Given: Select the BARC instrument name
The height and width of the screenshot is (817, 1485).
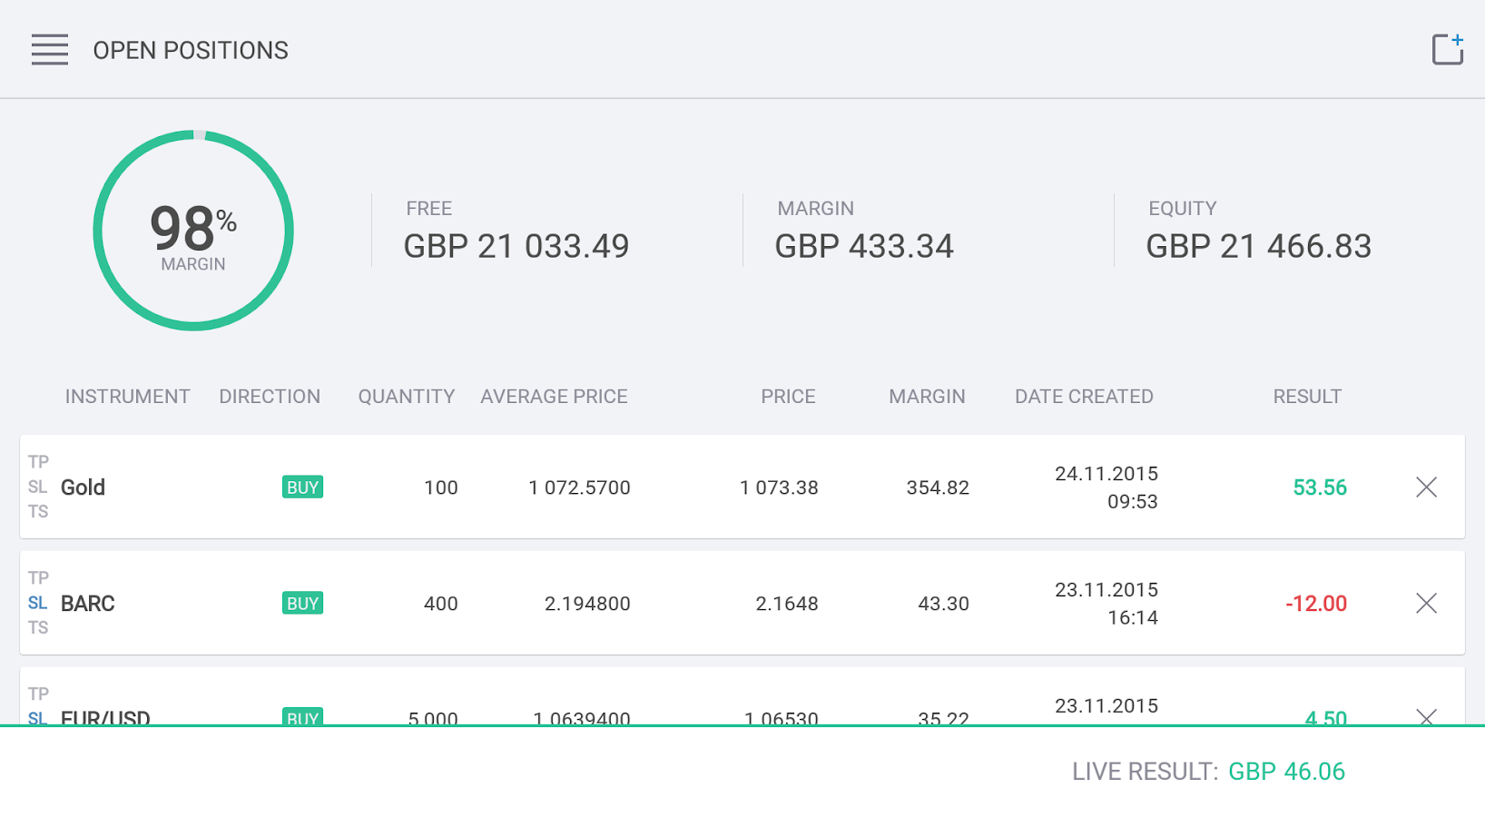Looking at the screenshot, I should pos(87,604).
